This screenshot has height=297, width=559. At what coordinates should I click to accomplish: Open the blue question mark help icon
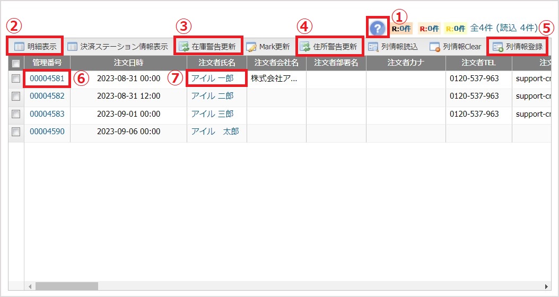tap(378, 28)
